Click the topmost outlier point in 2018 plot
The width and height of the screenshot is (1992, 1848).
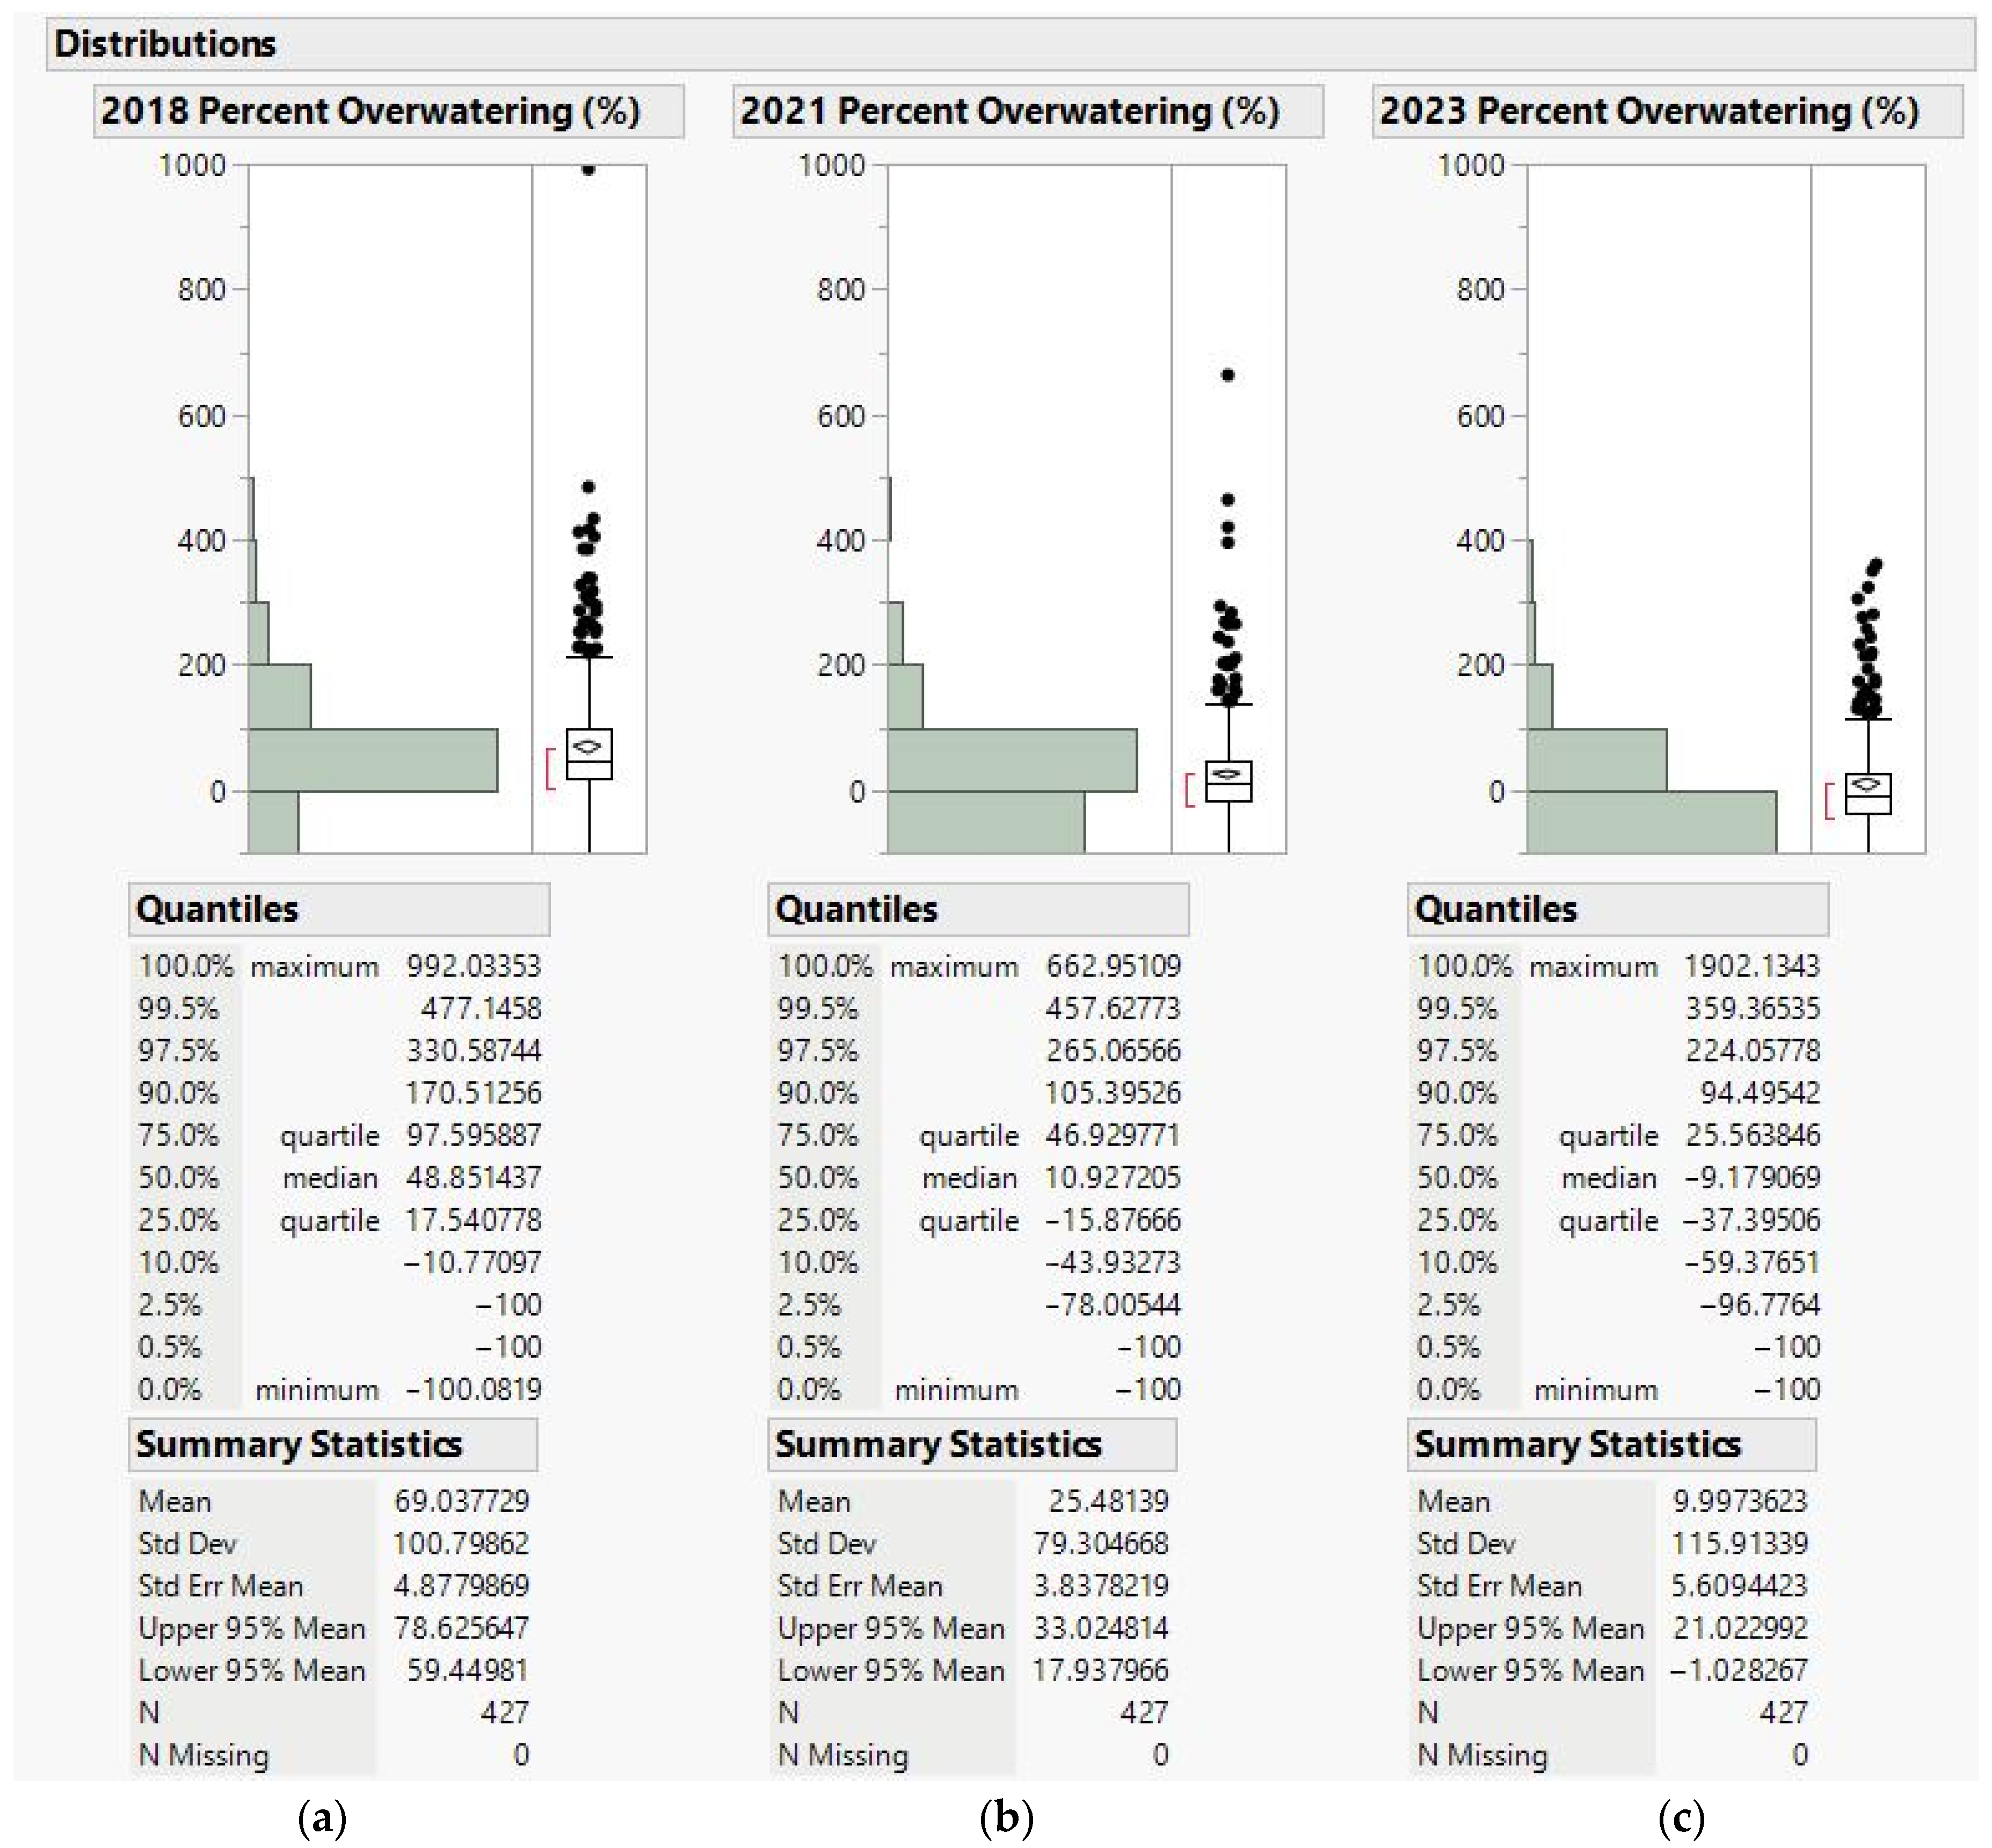tap(588, 169)
